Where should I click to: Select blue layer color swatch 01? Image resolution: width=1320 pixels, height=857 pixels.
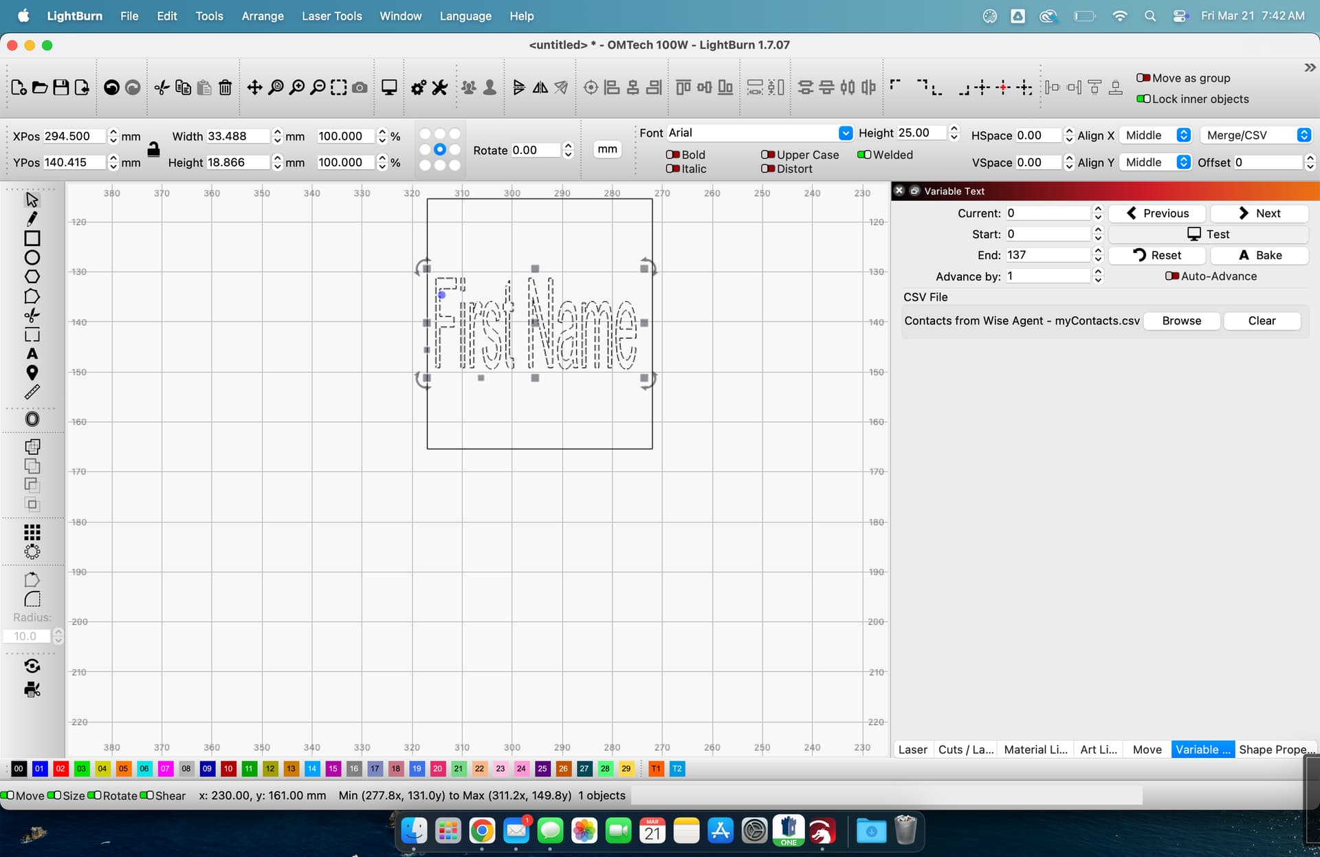click(x=40, y=768)
